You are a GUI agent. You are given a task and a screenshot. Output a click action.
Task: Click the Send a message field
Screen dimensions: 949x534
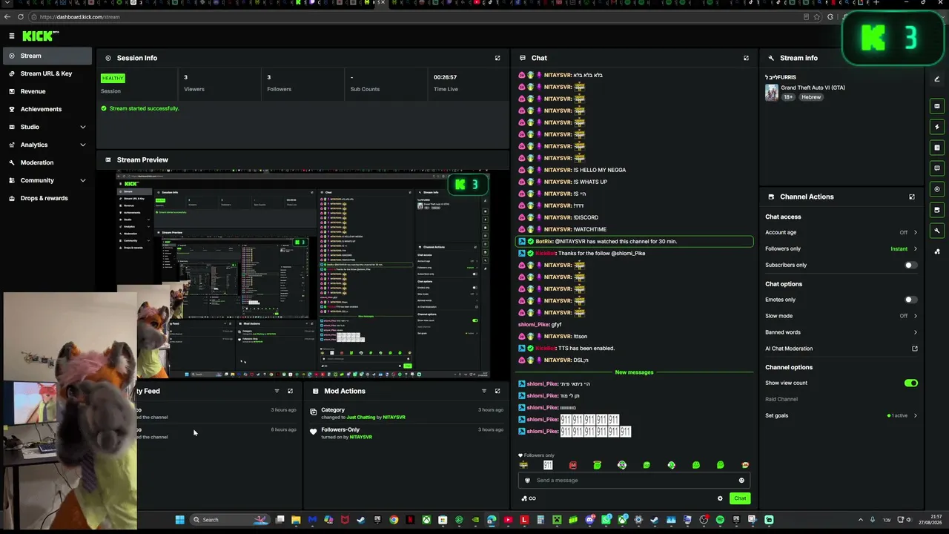[x=634, y=480]
